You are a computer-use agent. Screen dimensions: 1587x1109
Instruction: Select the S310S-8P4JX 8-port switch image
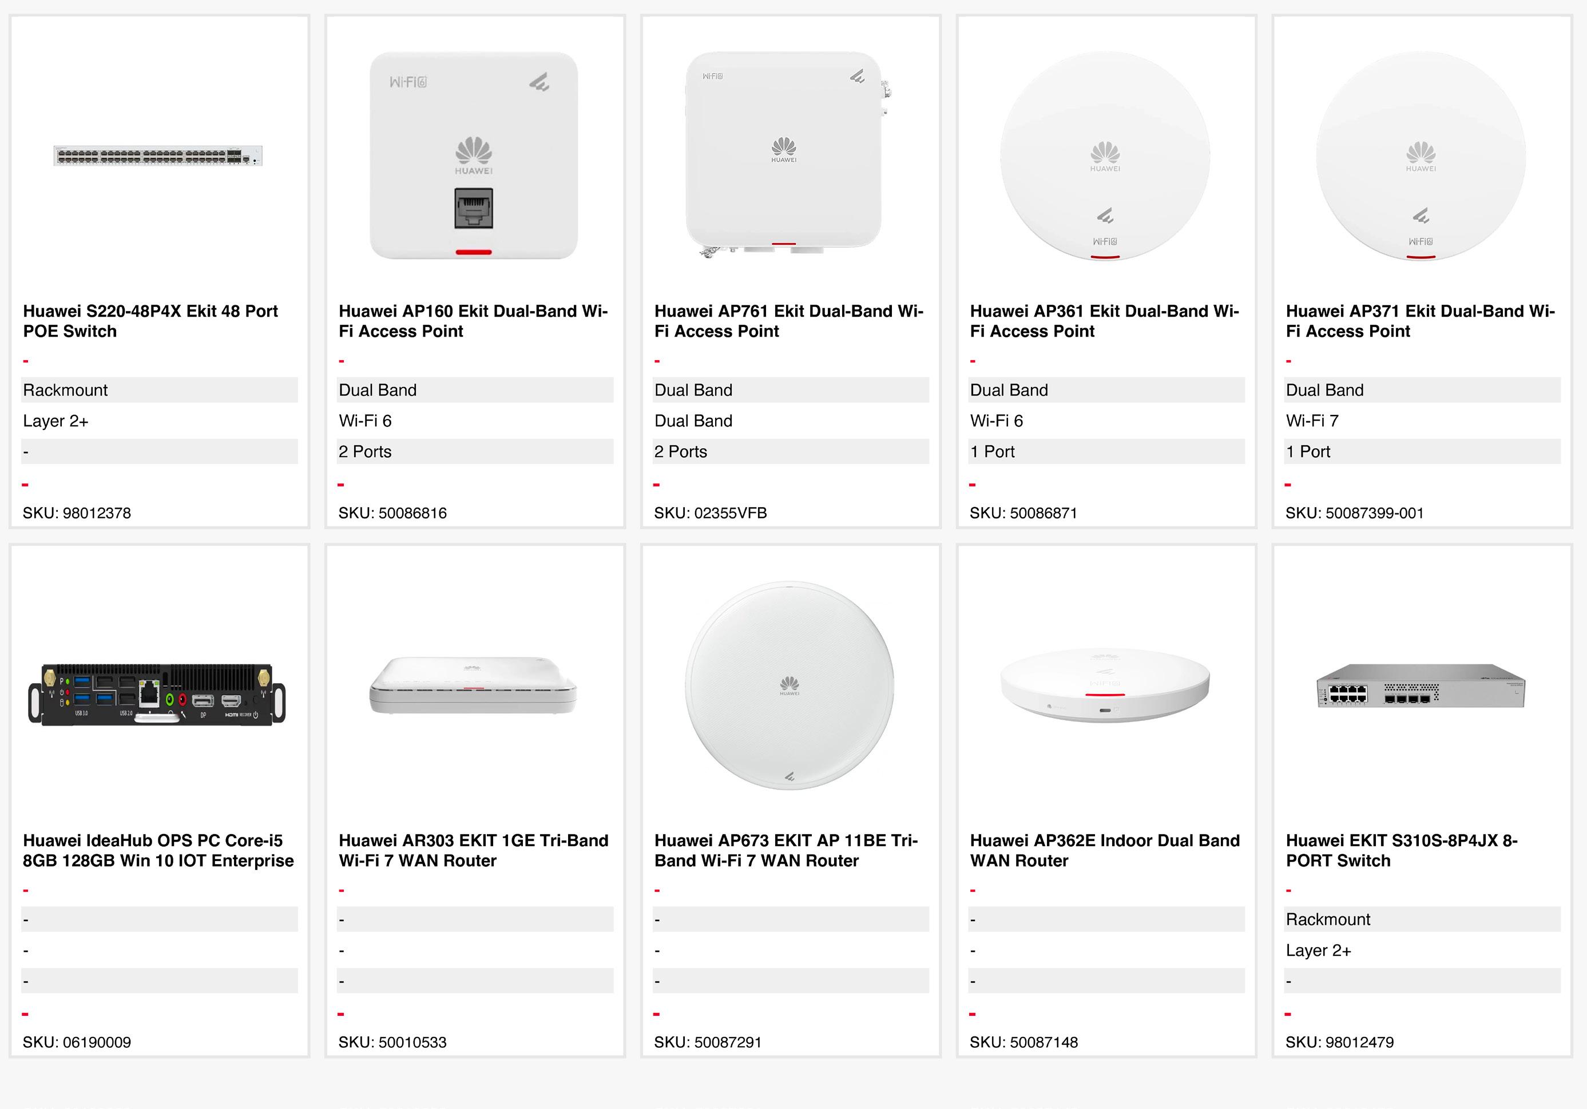pos(1421,685)
